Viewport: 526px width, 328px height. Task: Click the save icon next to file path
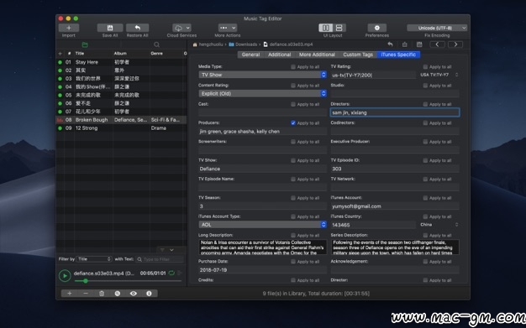[419, 44]
